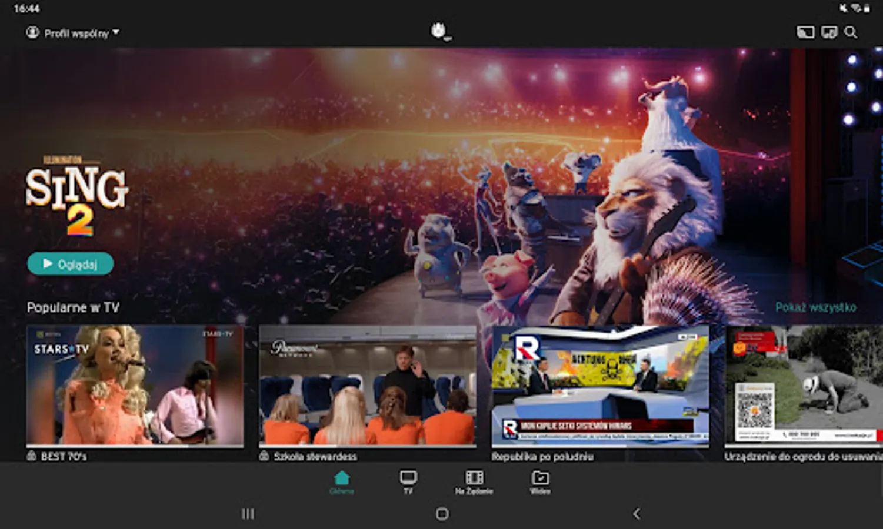Tap the profile avatar icon
The height and width of the screenshot is (529, 883).
click(x=32, y=32)
